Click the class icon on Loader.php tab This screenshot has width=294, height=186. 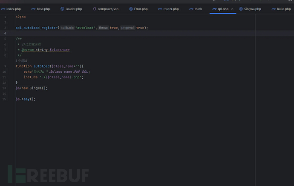(62, 9)
